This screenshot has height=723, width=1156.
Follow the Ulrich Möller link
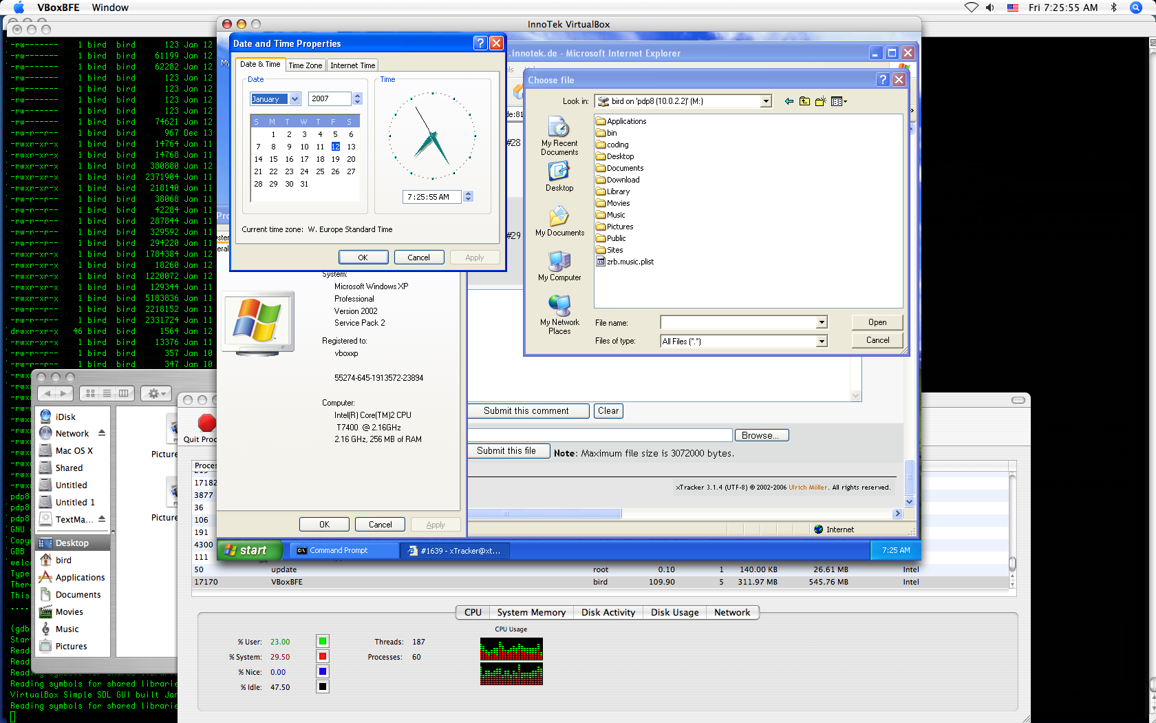click(x=808, y=488)
